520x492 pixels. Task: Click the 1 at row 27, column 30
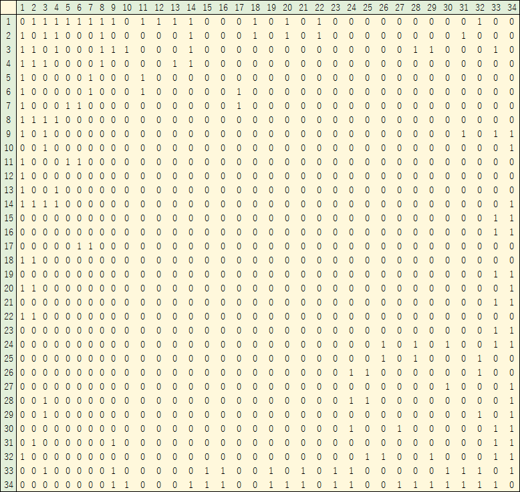pyautogui.click(x=447, y=387)
